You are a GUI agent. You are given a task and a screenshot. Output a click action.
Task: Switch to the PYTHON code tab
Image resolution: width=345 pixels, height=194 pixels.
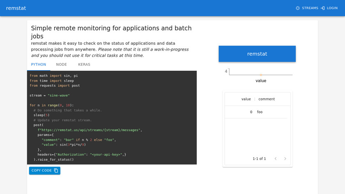pyautogui.click(x=39, y=65)
